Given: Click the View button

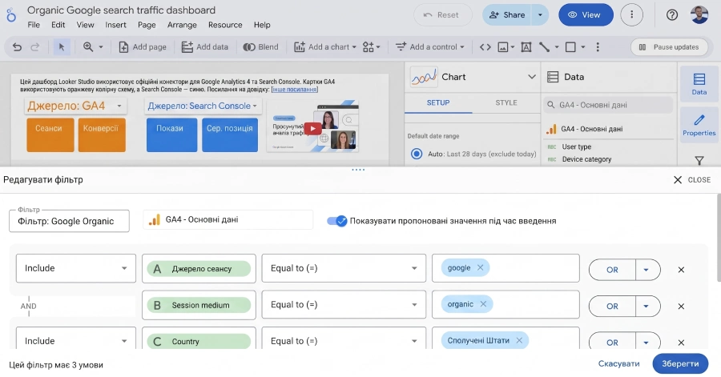Looking at the screenshot, I should point(586,15).
